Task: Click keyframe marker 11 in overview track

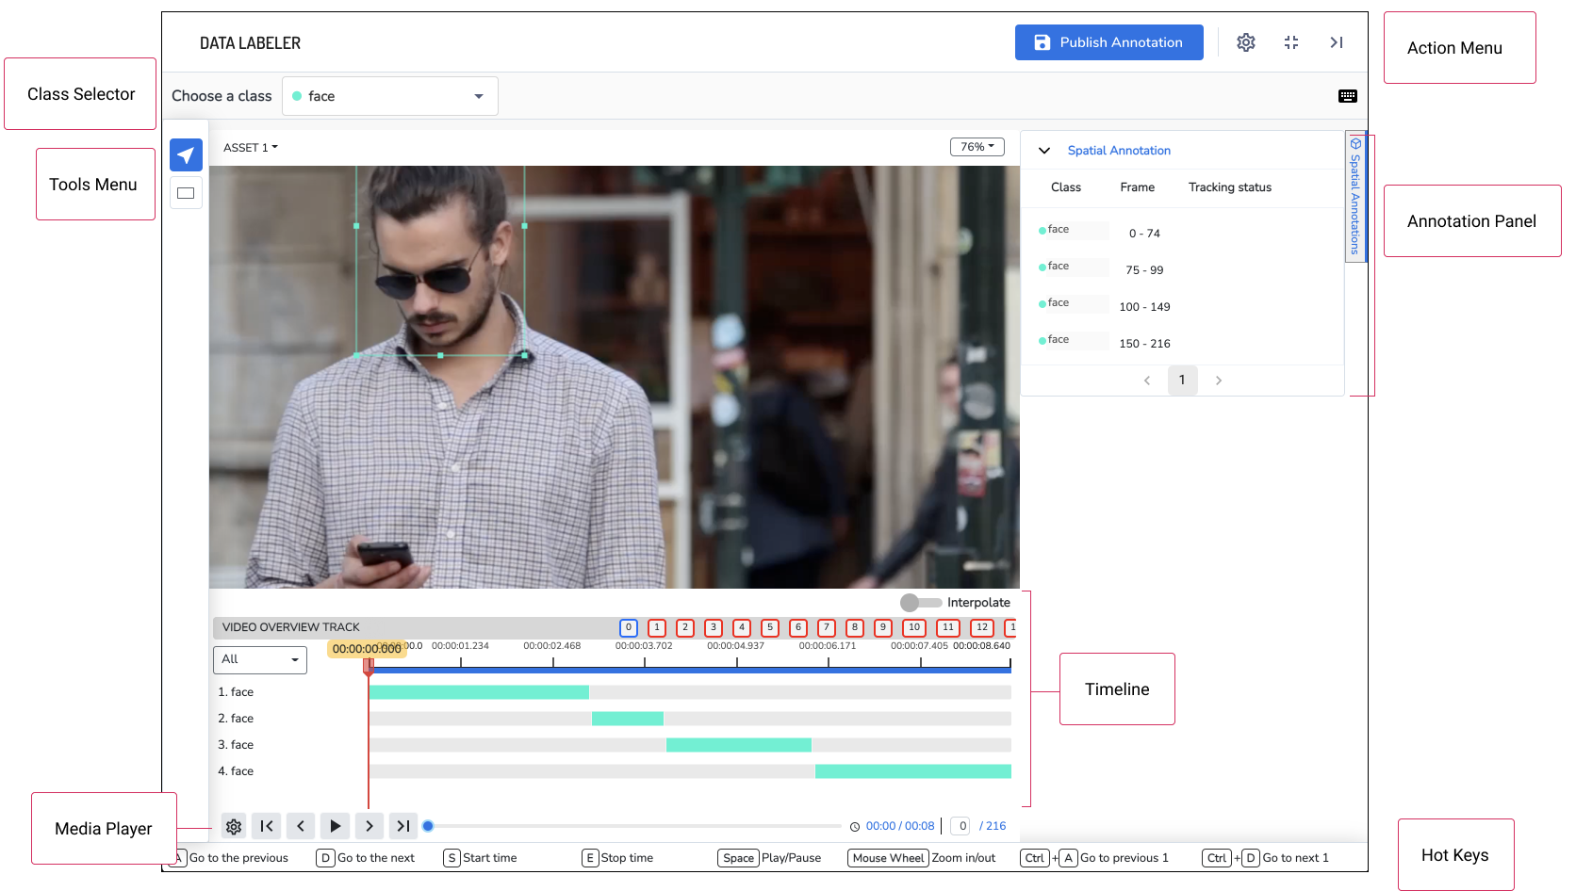Action: click(948, 627)
